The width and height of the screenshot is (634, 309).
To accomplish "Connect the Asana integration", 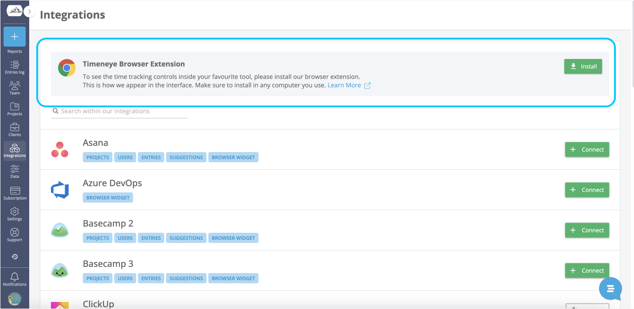I will pyautogui.click(x=587, y=150).
